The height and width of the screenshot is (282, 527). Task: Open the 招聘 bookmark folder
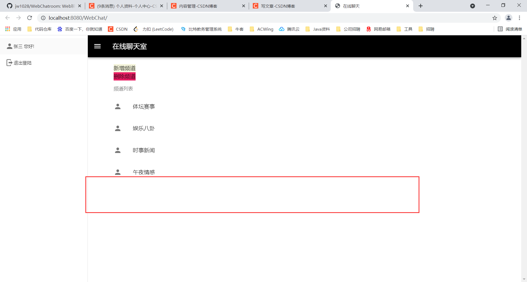[427, 29]
